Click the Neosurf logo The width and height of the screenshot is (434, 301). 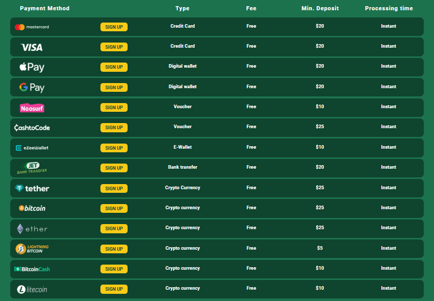click(x=32, y=108)
